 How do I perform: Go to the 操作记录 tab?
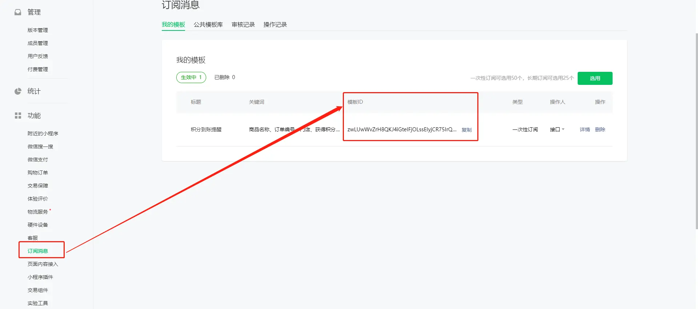(x=275, y=25)
